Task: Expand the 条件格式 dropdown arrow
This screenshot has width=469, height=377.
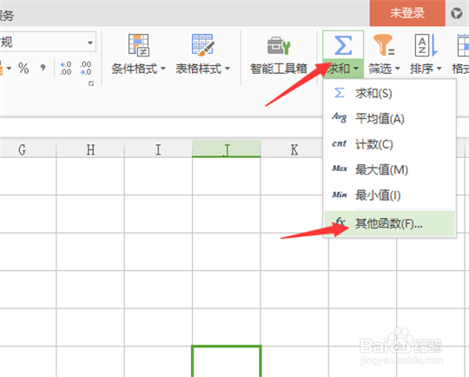Action: (163, 69)
